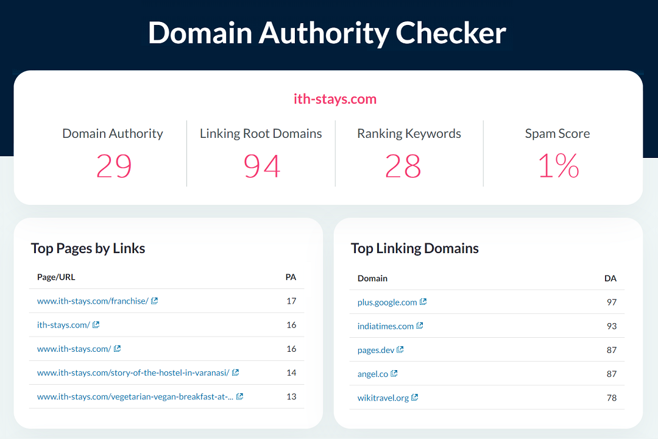Open the ith-stays.com/ page link
The width and height of the screenshot is (658, 439).
(x=63, y=325)
